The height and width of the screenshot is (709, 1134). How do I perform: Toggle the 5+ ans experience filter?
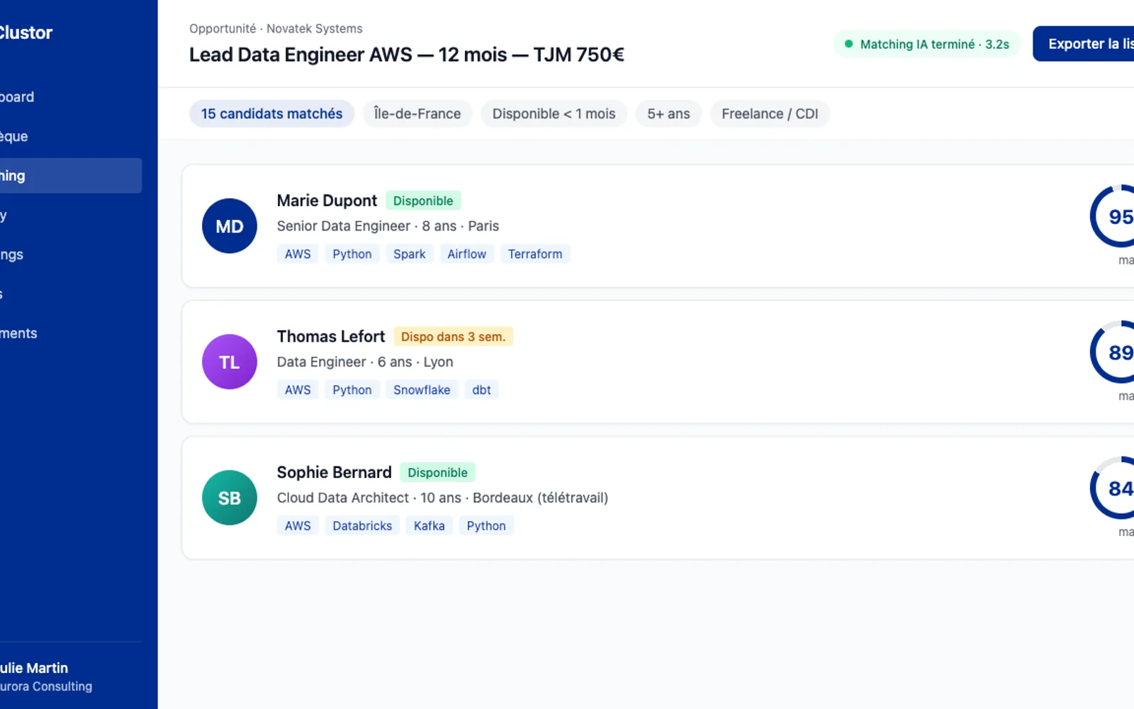pos(668,113)
